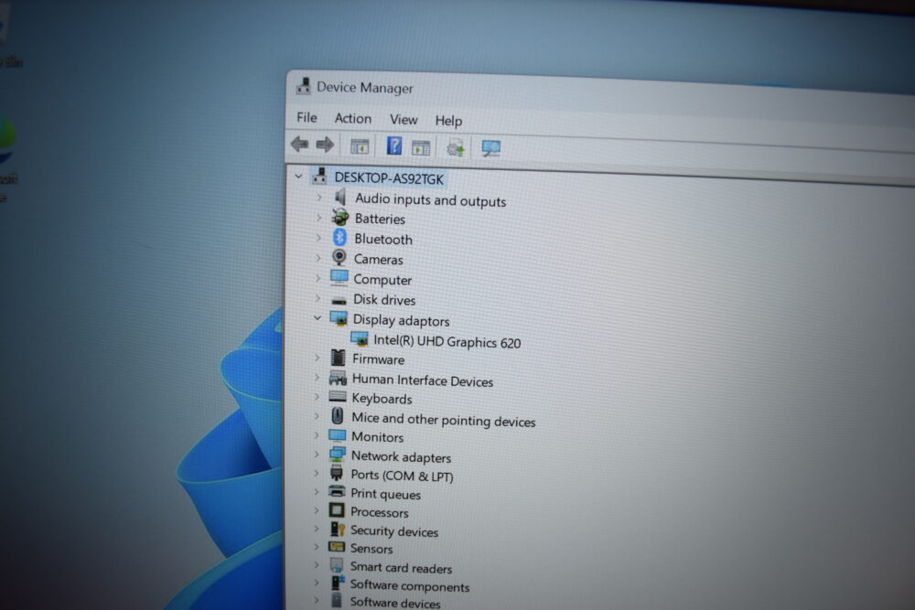Expand the Batteries chevron
This screenshot has width=915, height=610.
(318, 218)
